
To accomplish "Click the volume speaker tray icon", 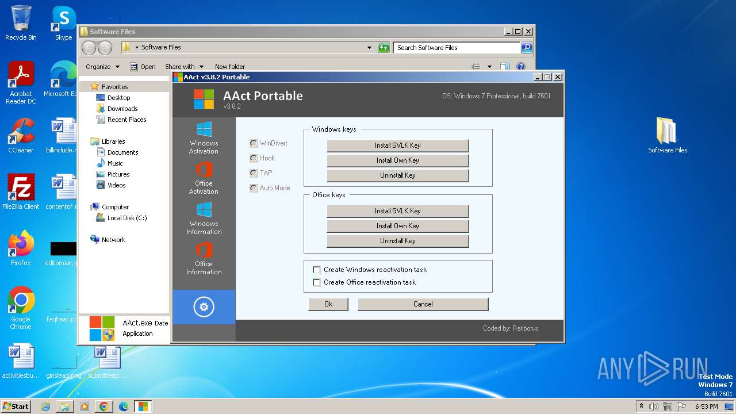I will [x=654, y=407].
